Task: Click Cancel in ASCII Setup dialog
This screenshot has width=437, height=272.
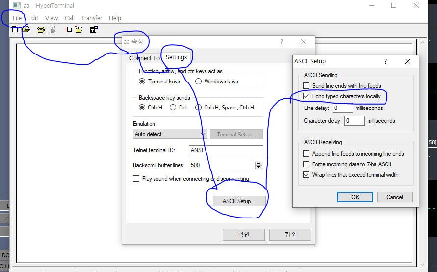Action: pos(395,197)
